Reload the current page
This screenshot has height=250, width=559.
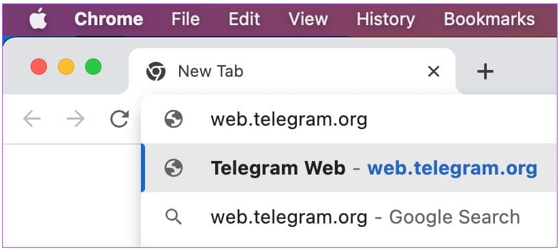click(x=119, y=119)
